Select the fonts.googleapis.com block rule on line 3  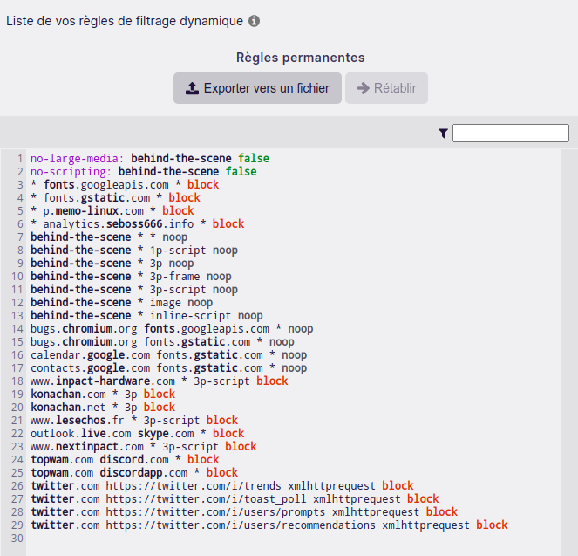coord(124,185)
